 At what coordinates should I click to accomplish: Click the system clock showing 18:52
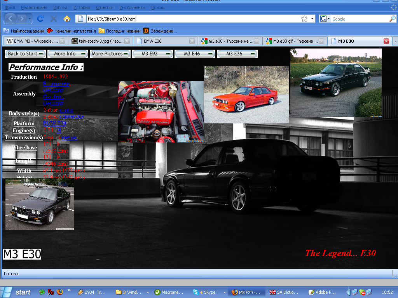pos(387,292)
